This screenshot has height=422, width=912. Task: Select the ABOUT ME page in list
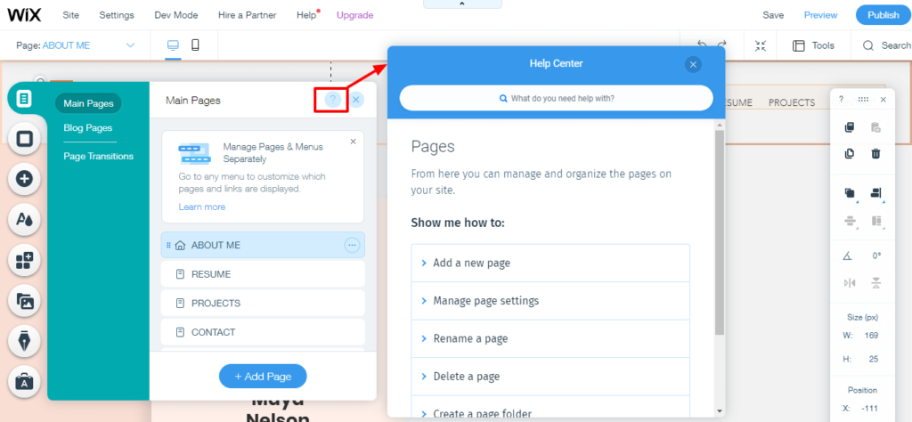263,246
